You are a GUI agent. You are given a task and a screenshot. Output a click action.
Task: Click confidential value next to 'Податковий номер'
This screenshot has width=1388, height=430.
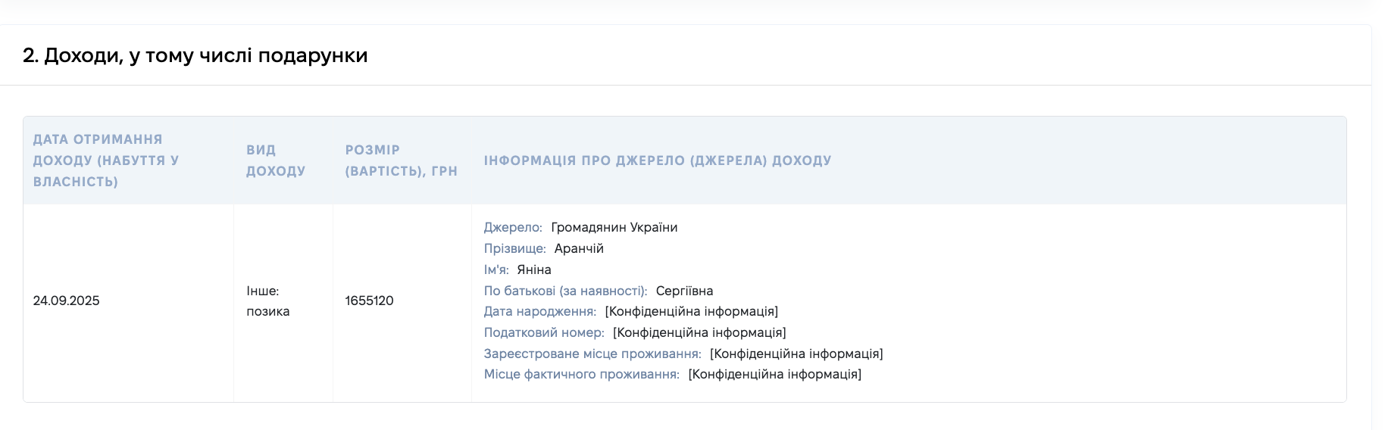(699, 332)
